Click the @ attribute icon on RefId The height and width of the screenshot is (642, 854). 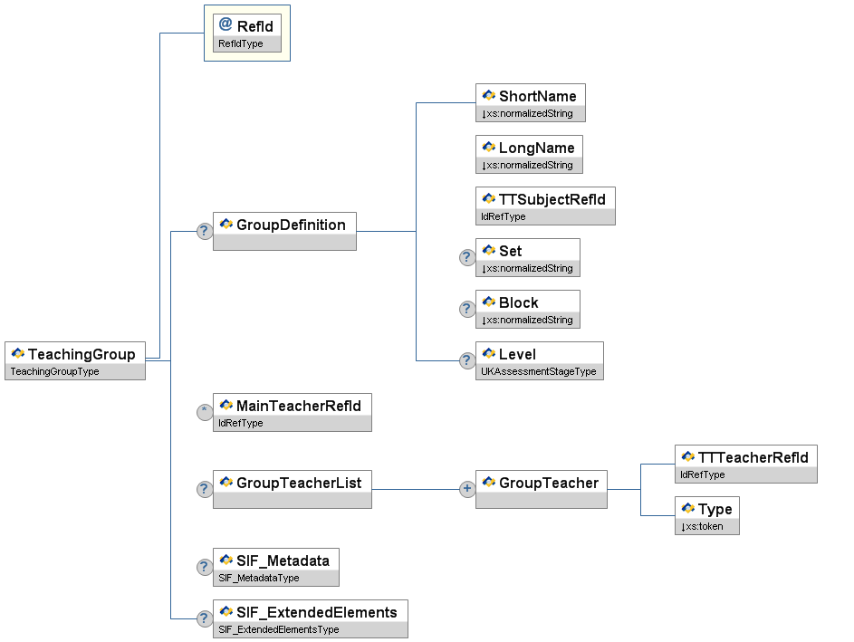coord(225,25)
